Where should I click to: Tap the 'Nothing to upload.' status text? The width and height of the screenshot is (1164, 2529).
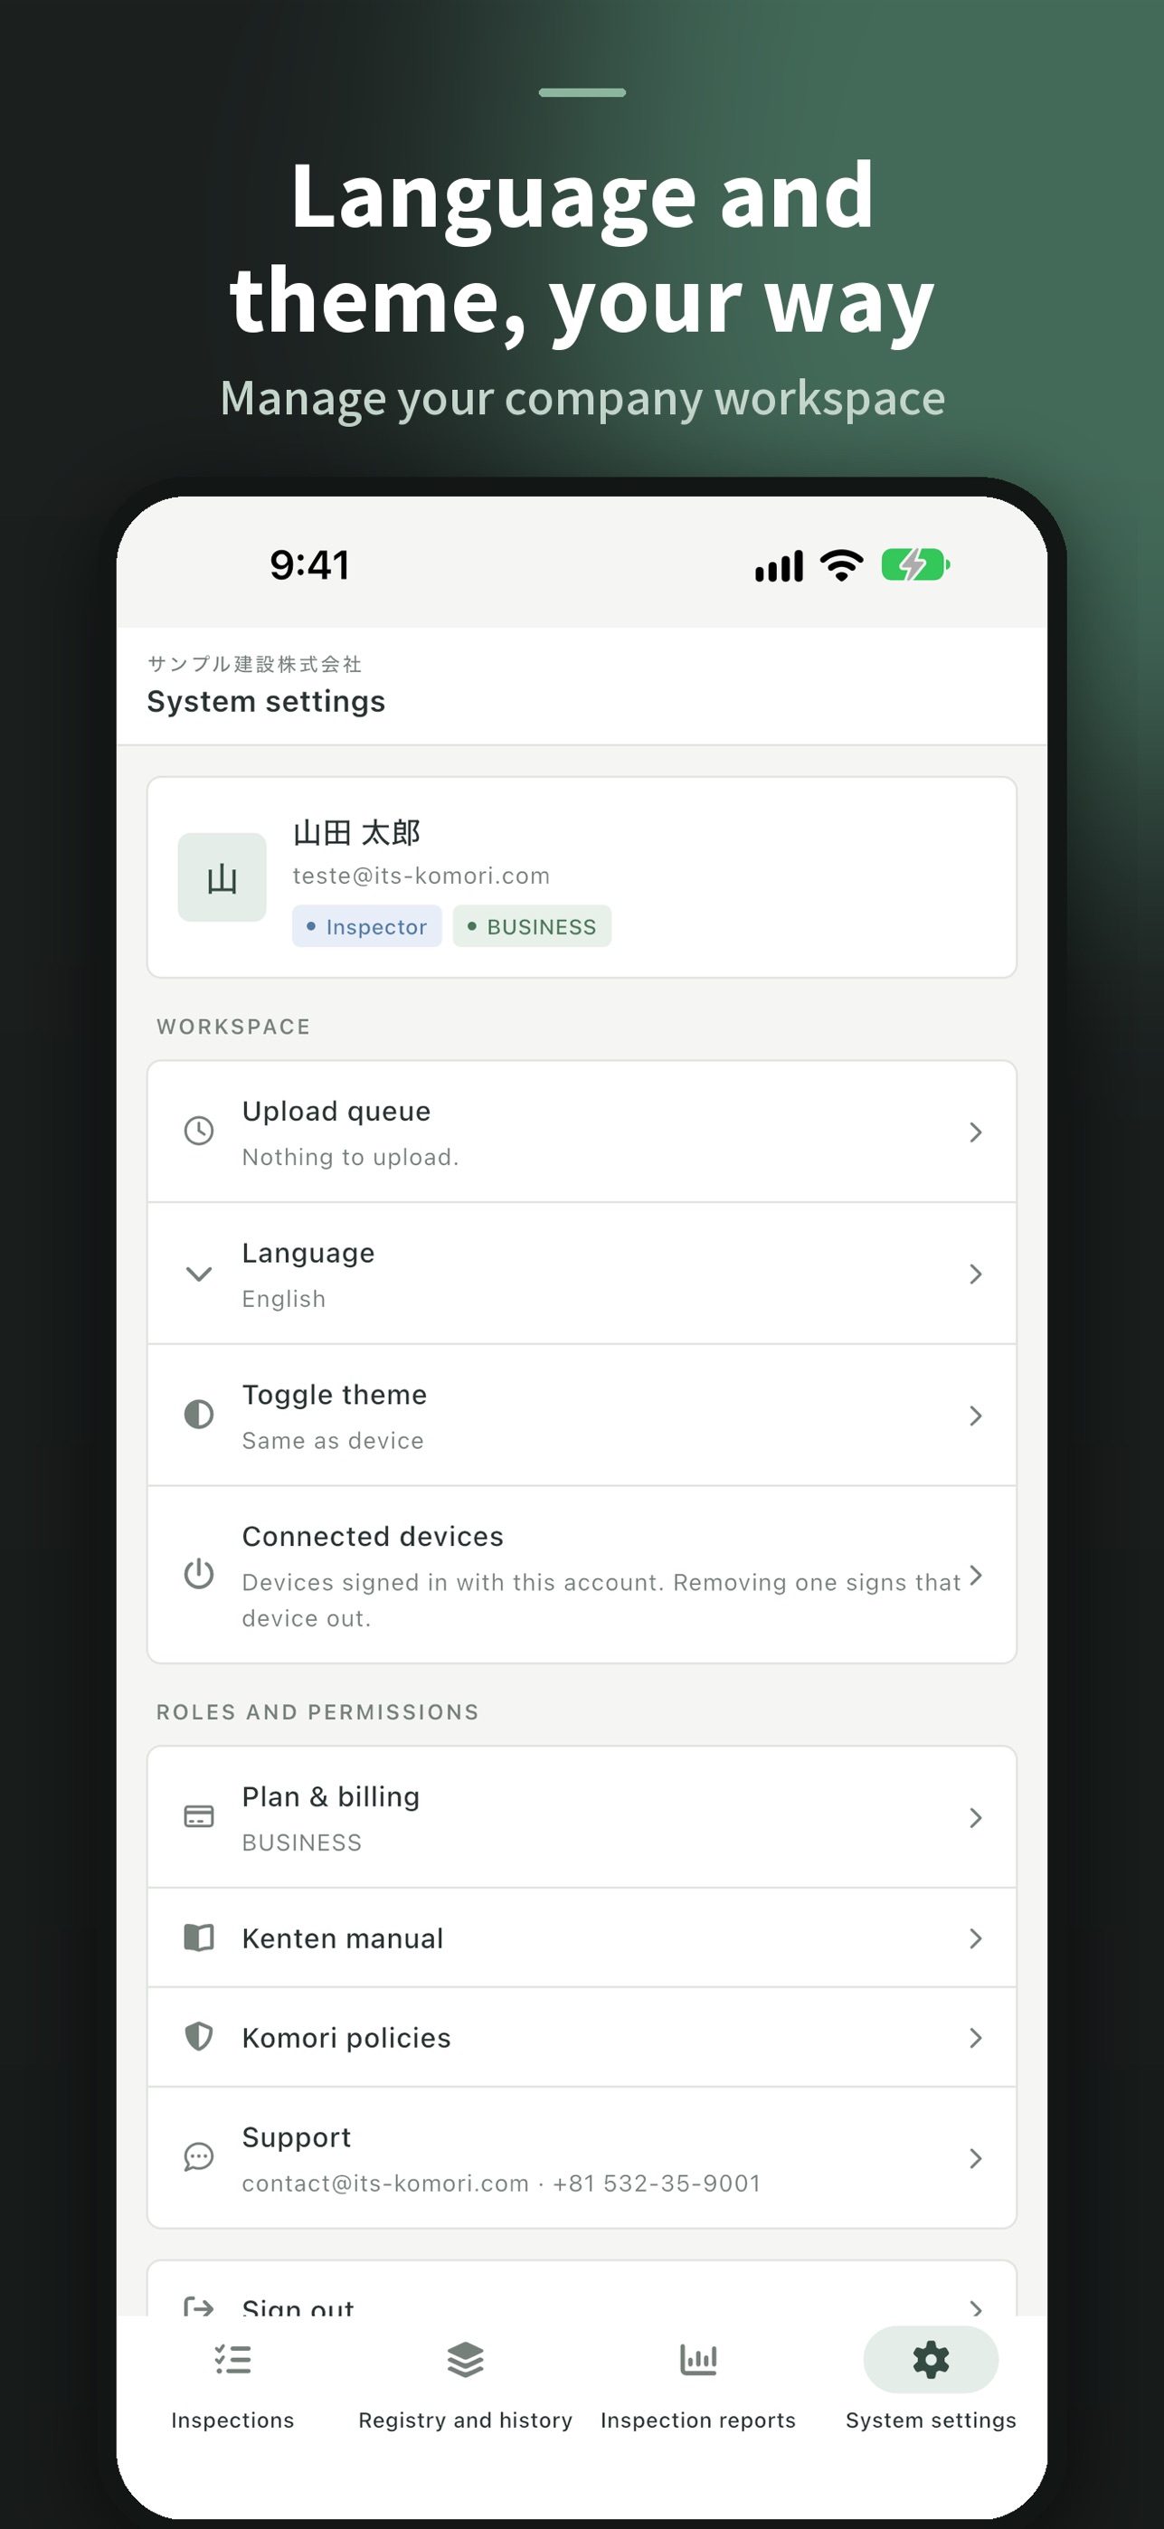350,1157
